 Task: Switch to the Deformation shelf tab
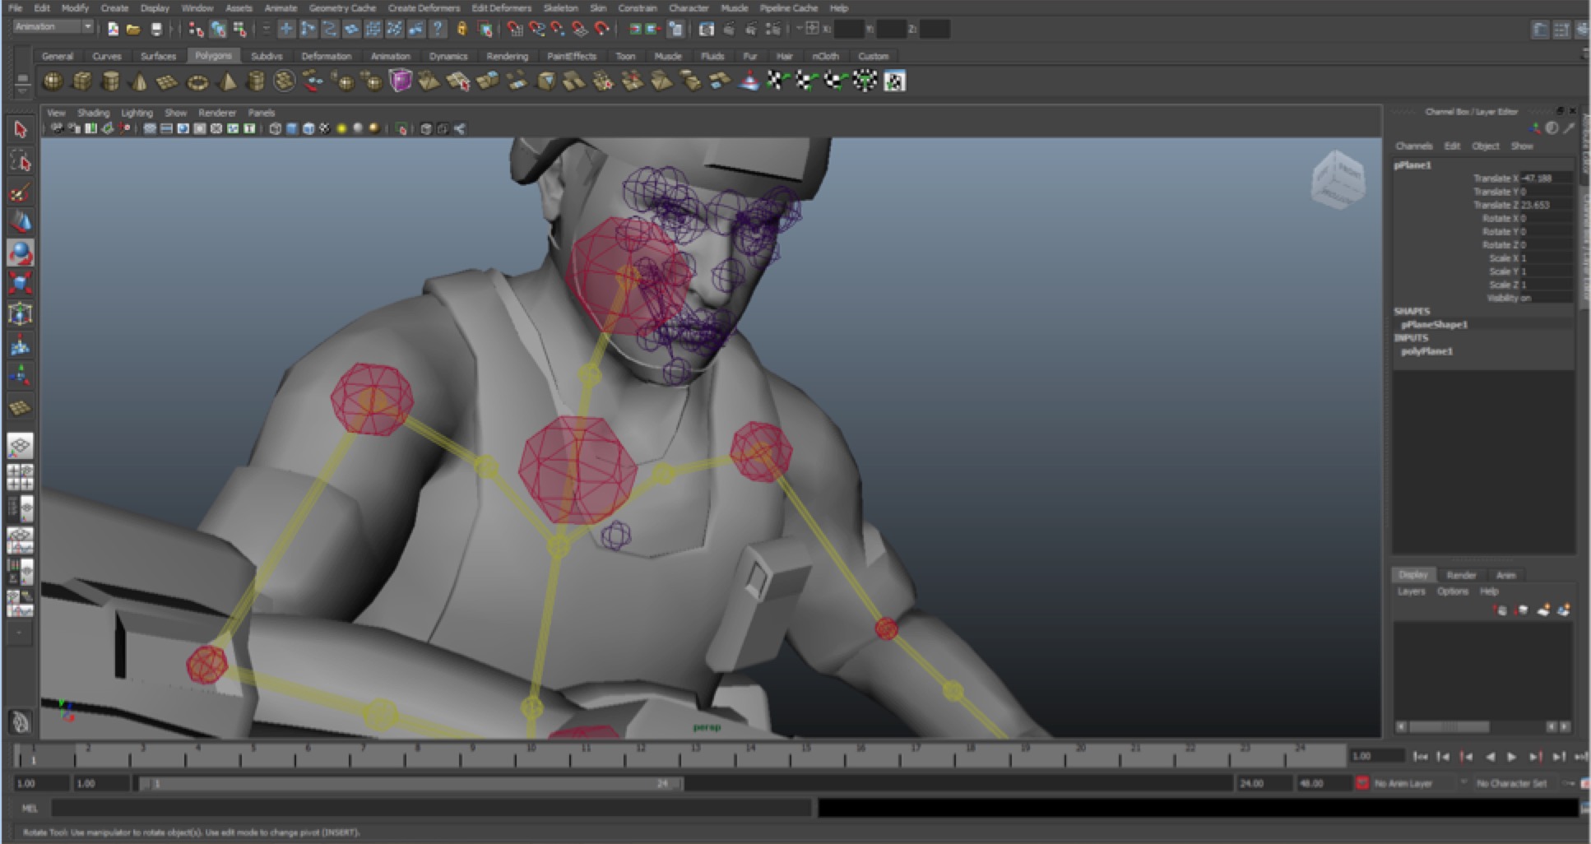(x=326, y=57)
